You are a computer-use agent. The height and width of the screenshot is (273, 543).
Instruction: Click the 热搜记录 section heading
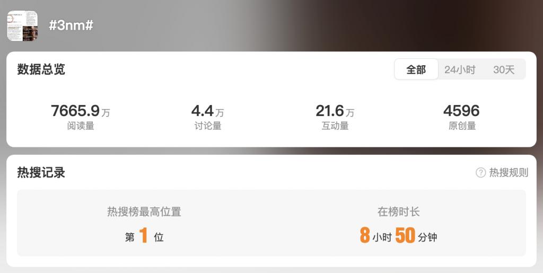click(x=41, y=172)
